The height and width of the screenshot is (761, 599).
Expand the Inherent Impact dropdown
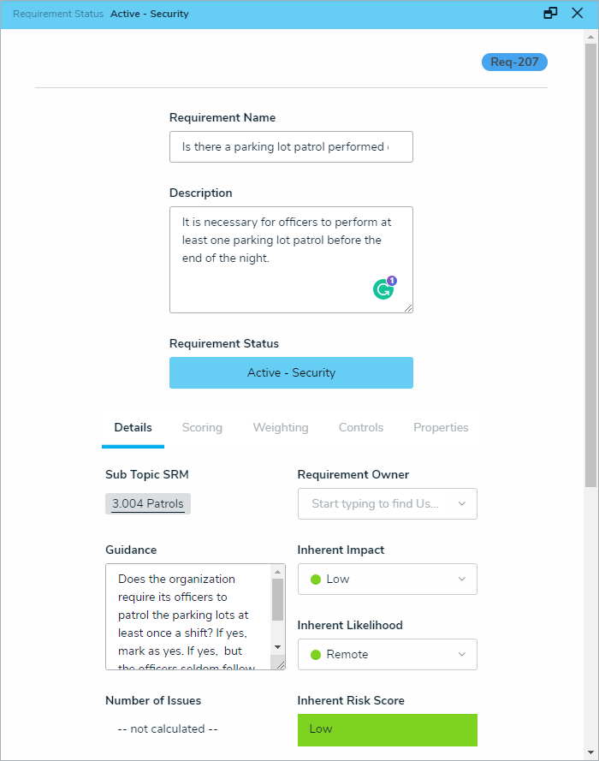coord(387,580)
